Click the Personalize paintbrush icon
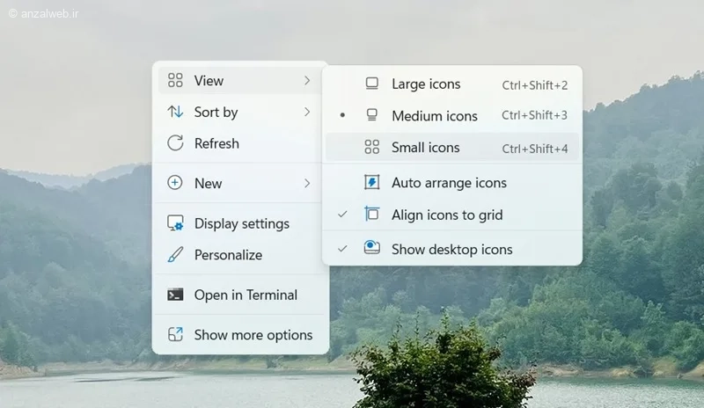 pyautogui.click(x=175, y=254)
